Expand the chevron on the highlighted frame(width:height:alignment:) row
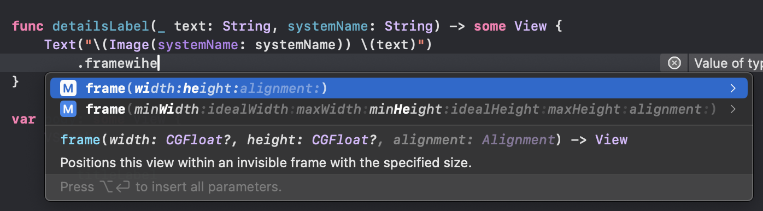This screenshot has width=763, height=211. tap(733, 88)
